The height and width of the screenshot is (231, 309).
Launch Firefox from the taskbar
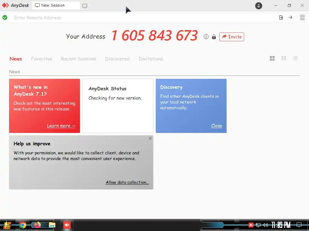(x=37, y=225)
